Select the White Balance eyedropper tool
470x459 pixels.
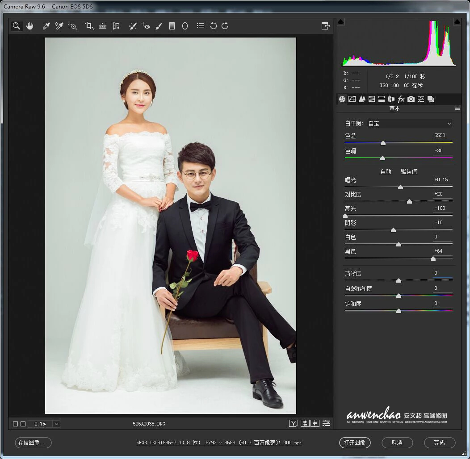(x=46, y=26)
